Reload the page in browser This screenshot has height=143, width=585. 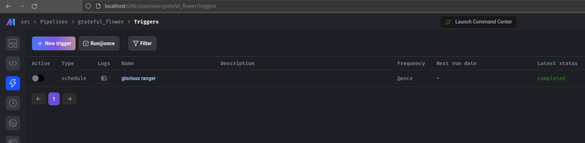[34, 6]
